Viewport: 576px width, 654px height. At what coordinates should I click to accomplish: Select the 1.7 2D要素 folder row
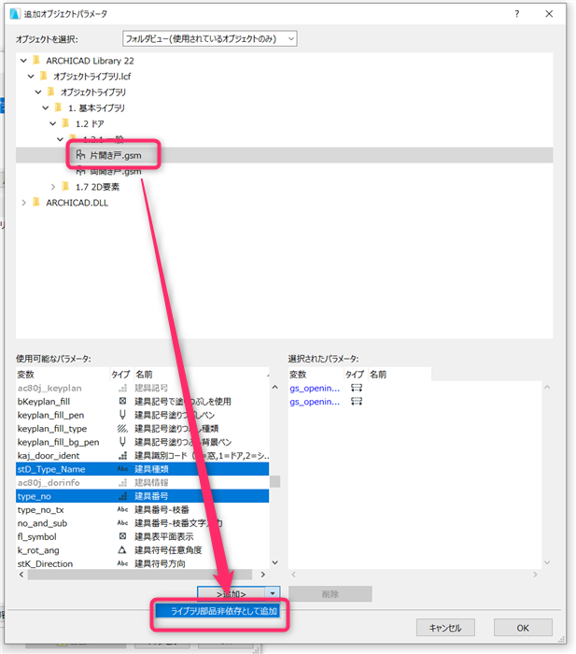(97, 187)
